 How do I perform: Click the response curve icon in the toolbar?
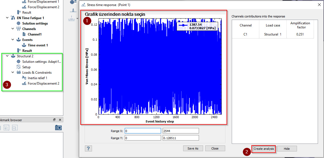click(x=73, y=10)
